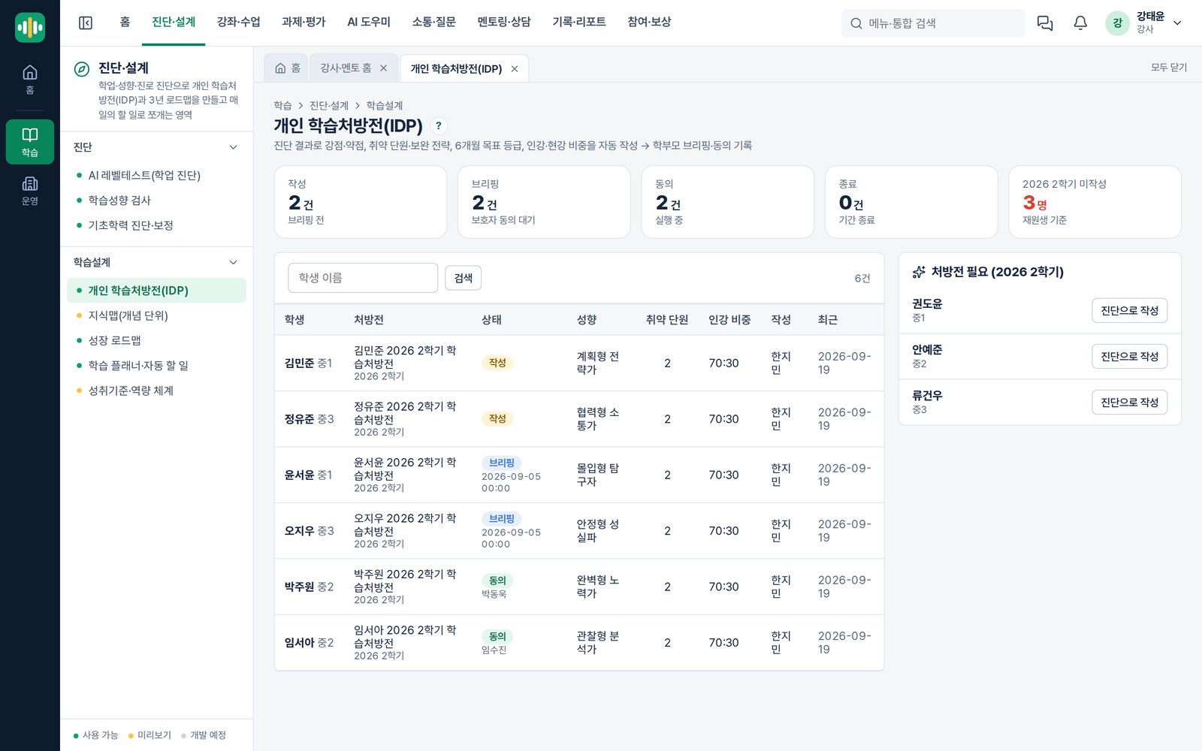Open the chat messages icon
Screen dimensions: 1202x751
[1044, 23]
